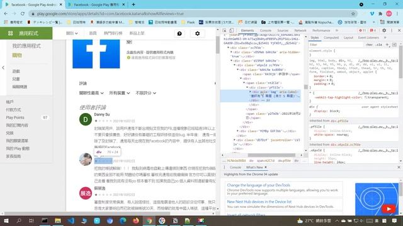
Task: Click the new style rule plus icon
Action: coord(387,45)
